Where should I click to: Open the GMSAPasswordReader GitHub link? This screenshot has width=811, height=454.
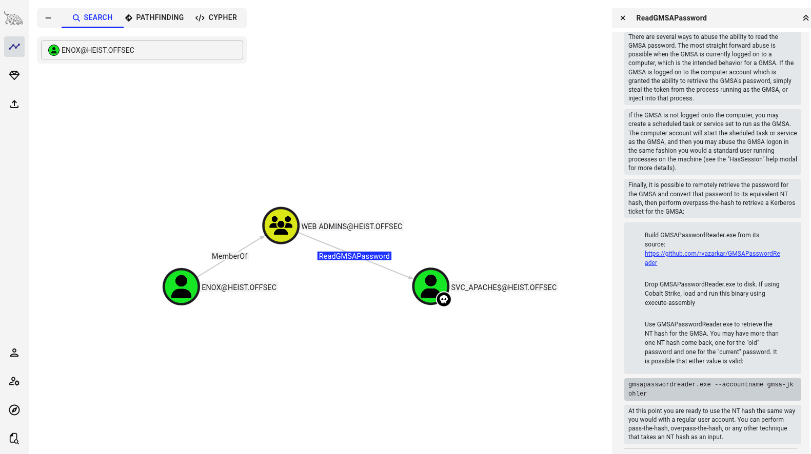pos(712,254)
